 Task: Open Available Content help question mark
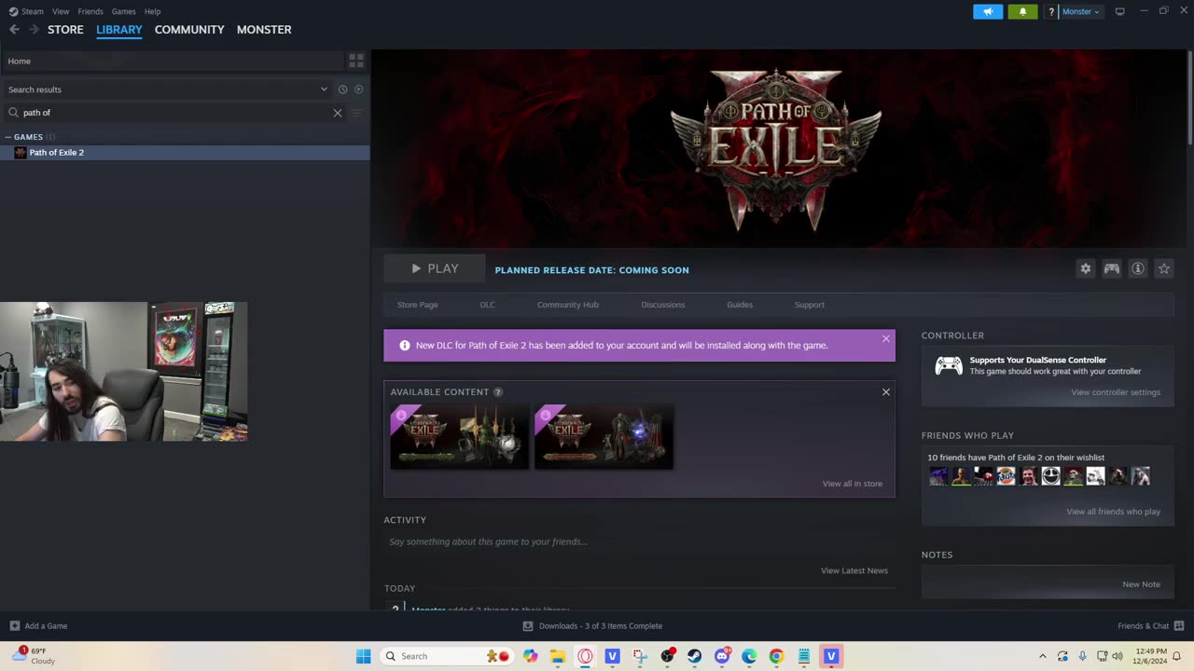(497, 391)
